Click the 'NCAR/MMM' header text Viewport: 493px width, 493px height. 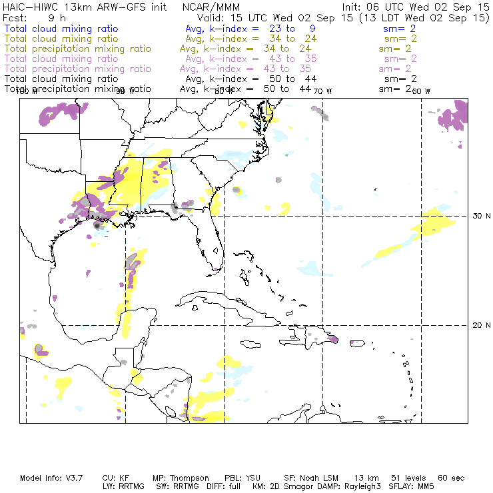pyautogui.click(x=211, y=7)
